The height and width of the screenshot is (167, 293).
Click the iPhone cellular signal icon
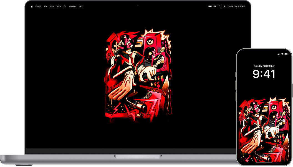279,54
